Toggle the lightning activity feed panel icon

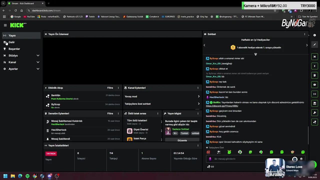click(314, 66)
